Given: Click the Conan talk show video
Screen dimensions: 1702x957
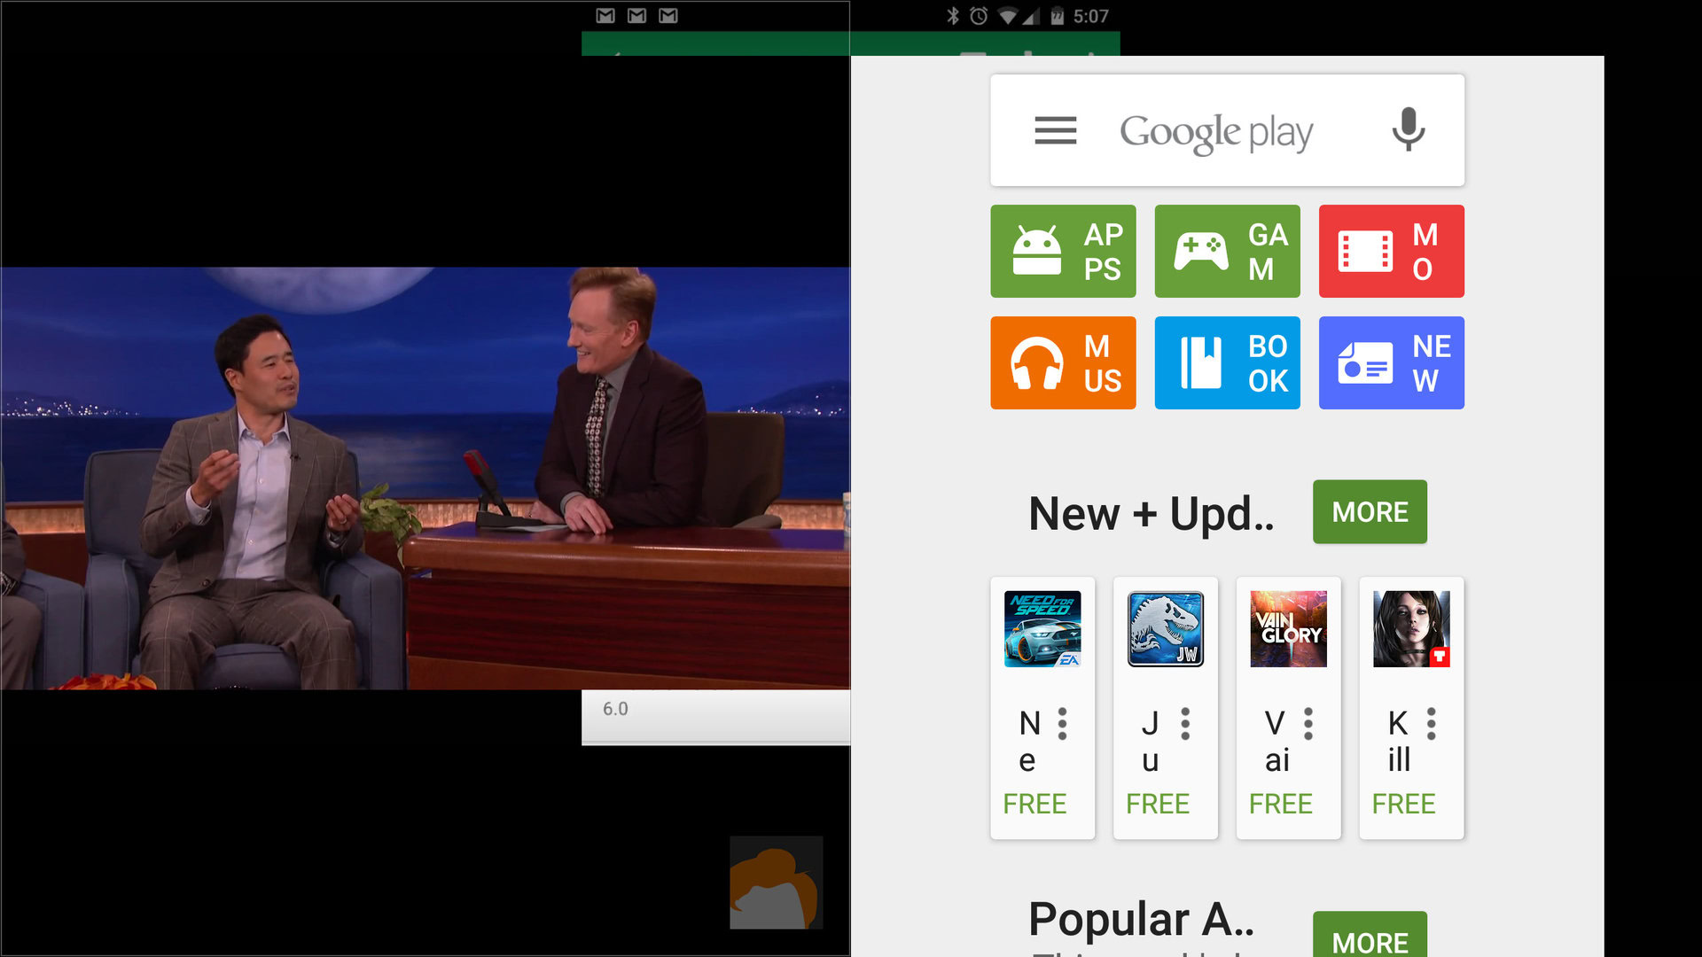Looking at the screenshot, I should pos(425,478).
